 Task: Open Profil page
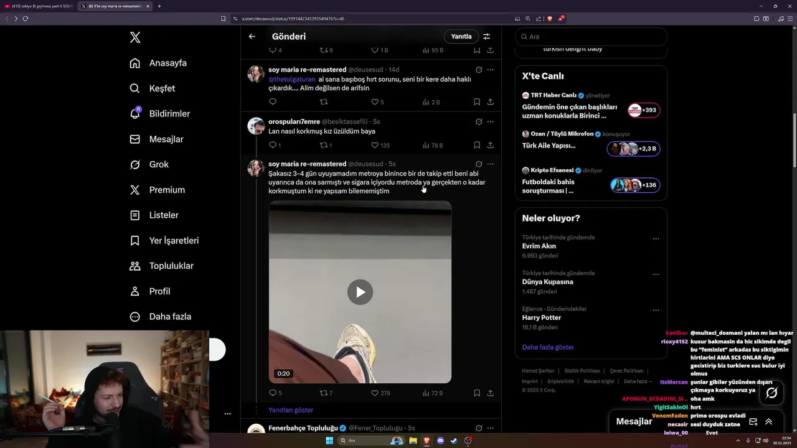click(x=149, y=291)
